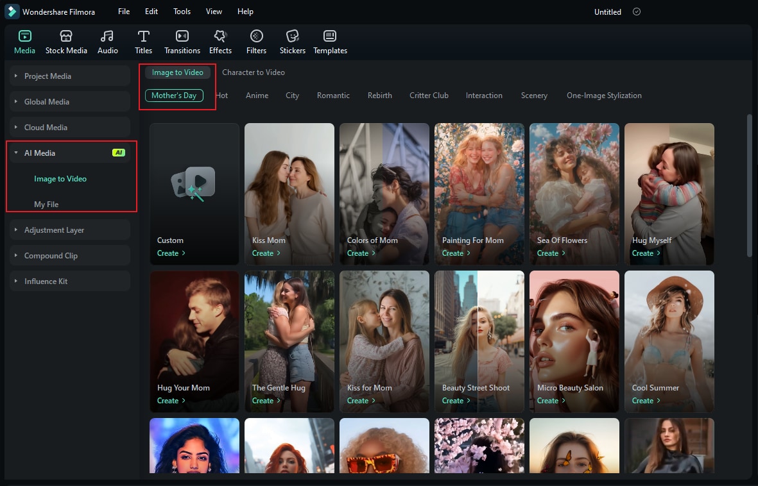Expand the Cloud Media section
The height and width of the screenshot is (486, 758).
pos(70,127)
